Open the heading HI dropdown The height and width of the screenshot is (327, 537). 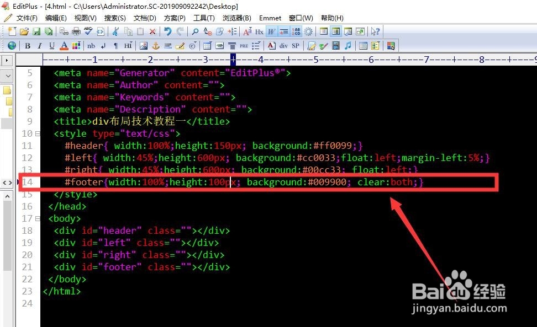(x=128, y=45)
